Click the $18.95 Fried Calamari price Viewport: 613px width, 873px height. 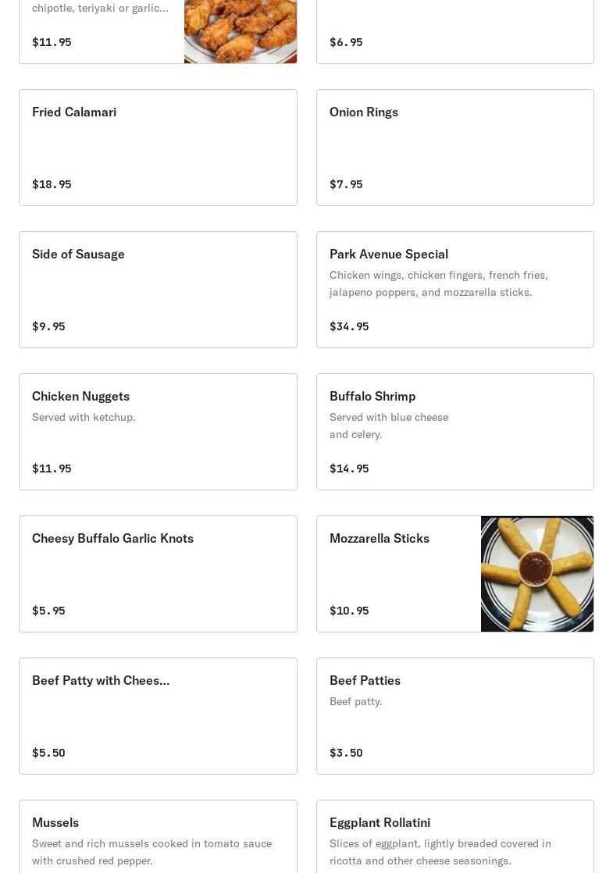52,184
